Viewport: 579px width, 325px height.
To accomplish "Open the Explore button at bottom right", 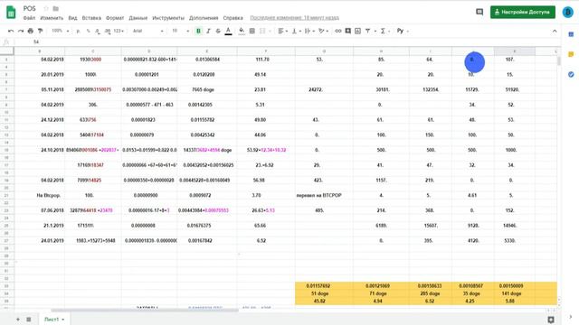I will click(x=551, y=320).
